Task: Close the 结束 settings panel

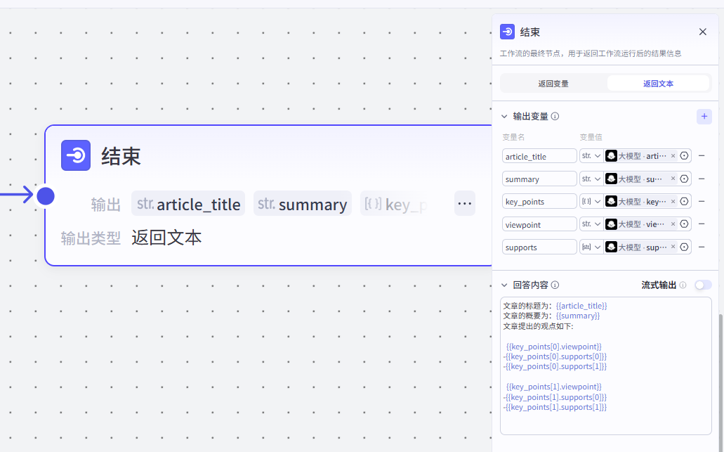Action: (702, 32)
